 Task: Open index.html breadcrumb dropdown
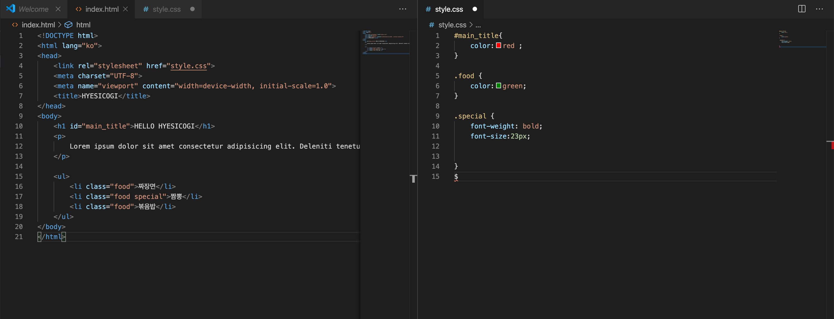(x=38, y=25)
